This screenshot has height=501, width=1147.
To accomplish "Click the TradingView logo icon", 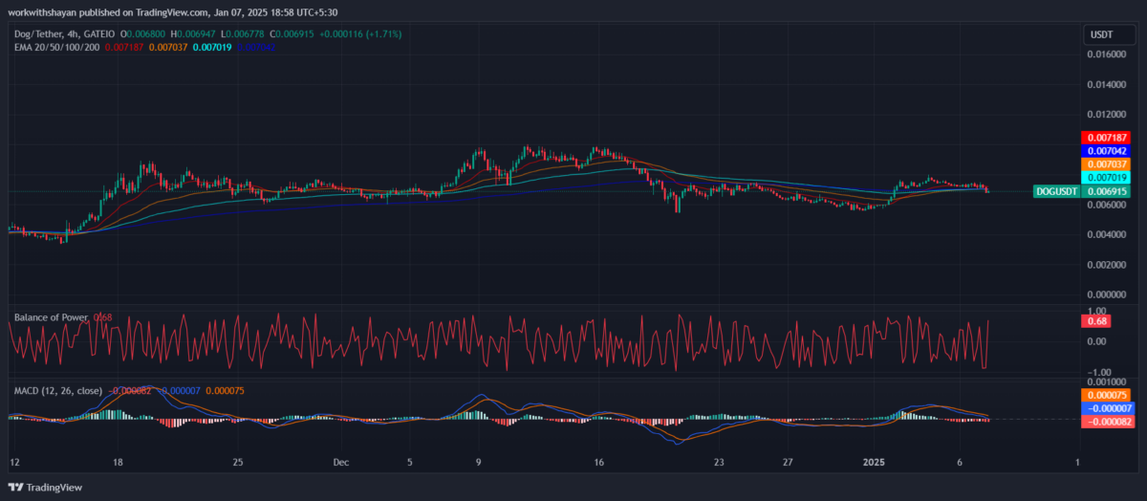I will (16, 487).
